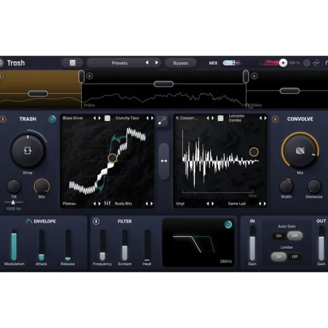Screen dimensions: 328x328
Task: Select previous impulse before Game Lad
Action: [x=260, y=203]
